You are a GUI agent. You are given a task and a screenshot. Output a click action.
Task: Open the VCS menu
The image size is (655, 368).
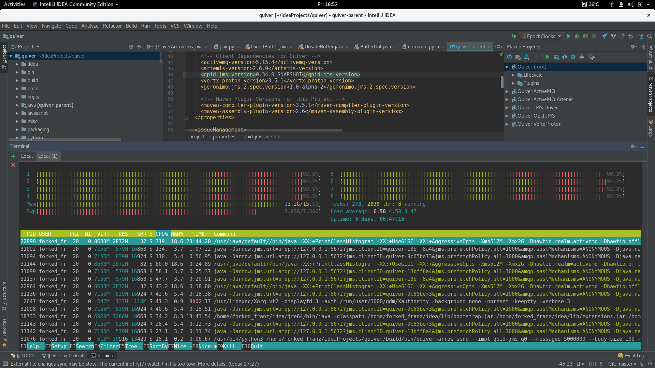[x=175, y=26]
